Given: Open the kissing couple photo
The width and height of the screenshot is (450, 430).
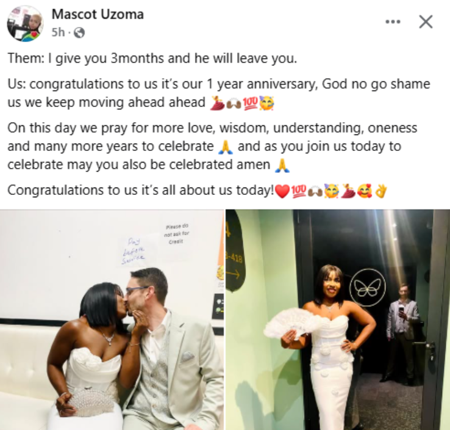Looking at the screenshot, I should 112,319.
